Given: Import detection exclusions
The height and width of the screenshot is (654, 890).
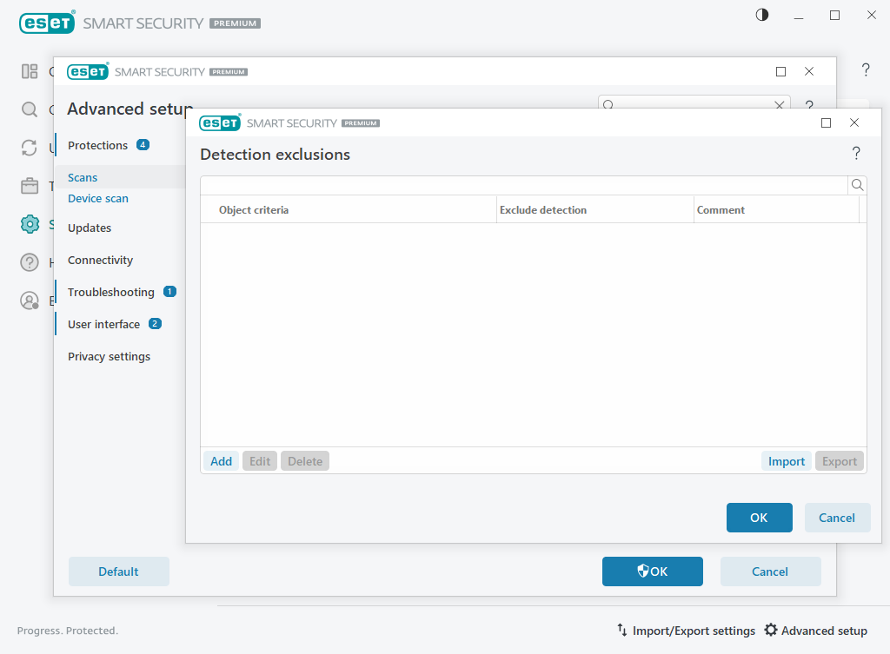Looking at the screenshot, I should pos(786,460).
